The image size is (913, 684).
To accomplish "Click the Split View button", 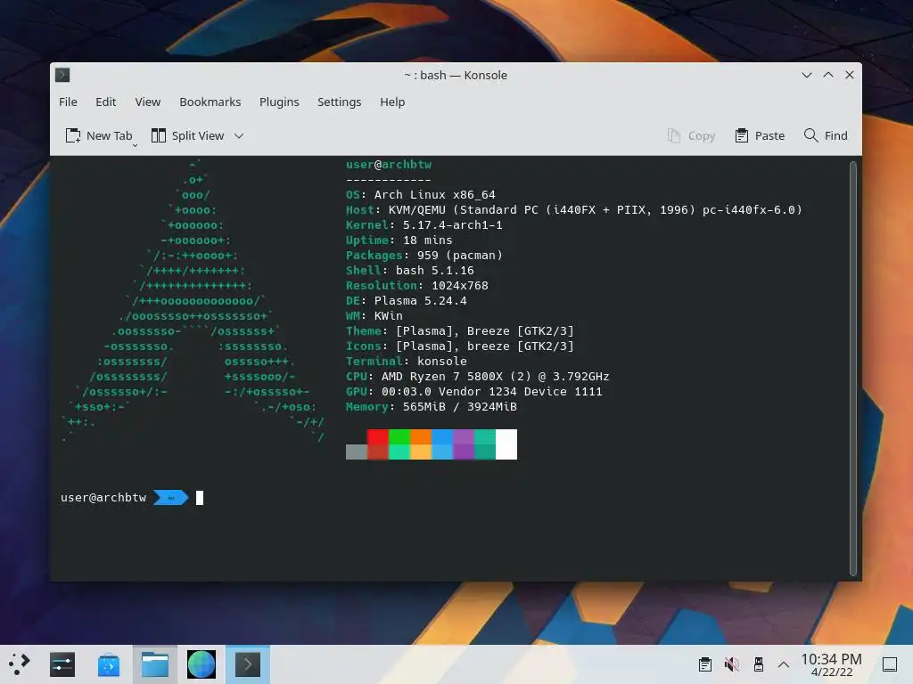I will (x=187, y=135).
